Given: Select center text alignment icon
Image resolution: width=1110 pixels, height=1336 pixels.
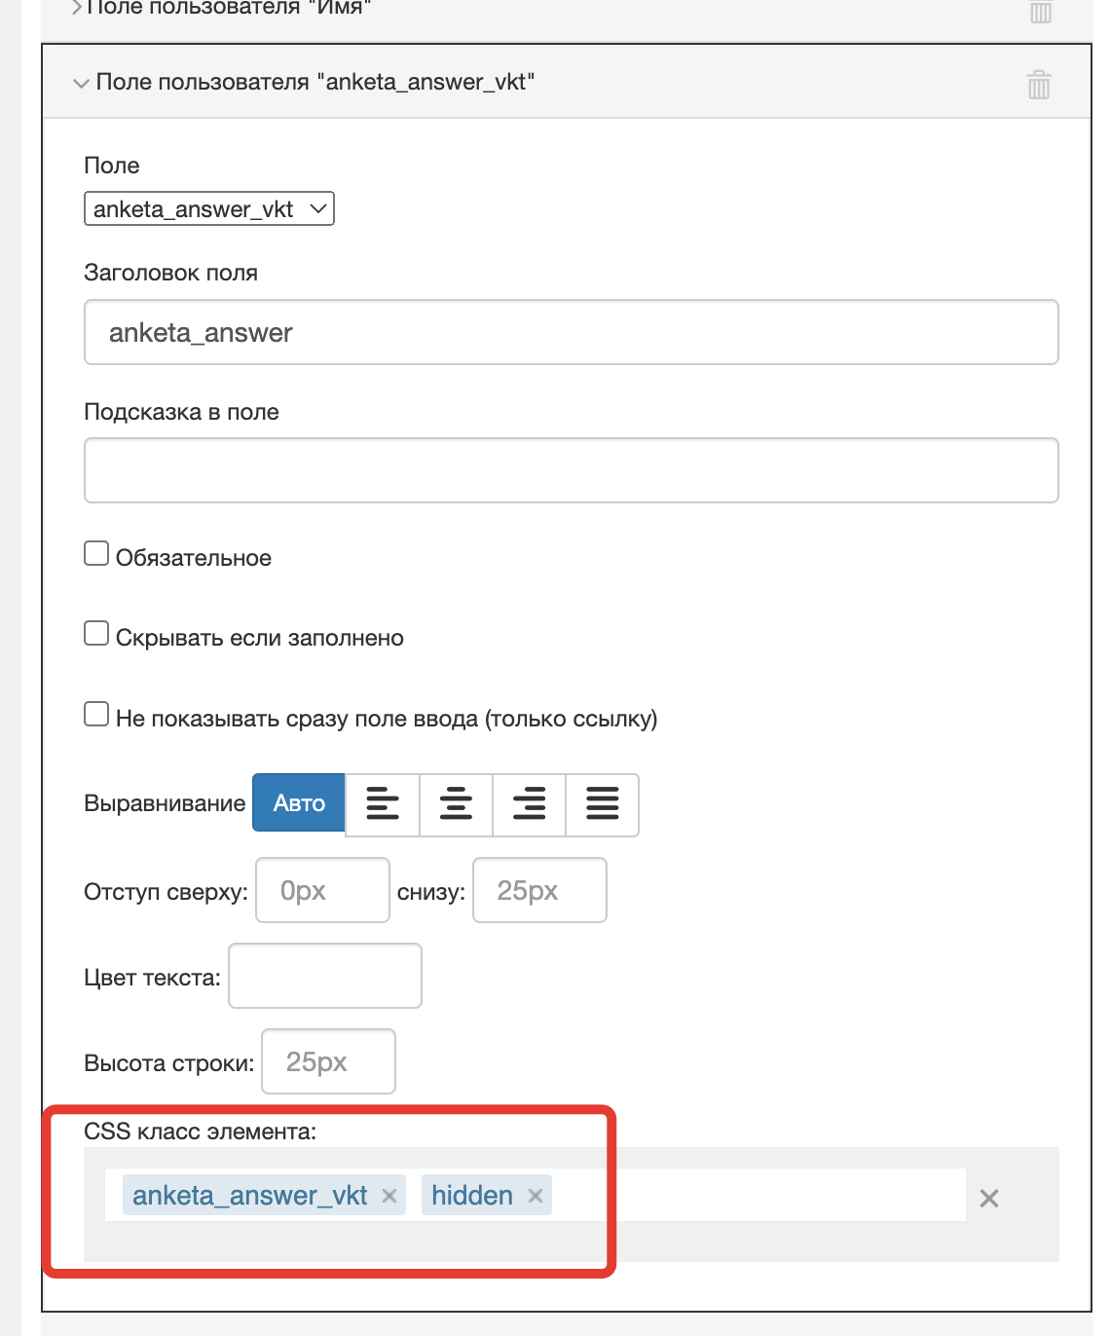Looking at the screenshot, I should (456, 804).
